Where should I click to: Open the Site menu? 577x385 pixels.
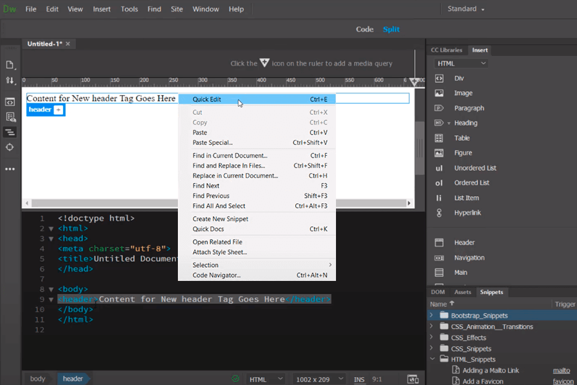pos(177,9)
